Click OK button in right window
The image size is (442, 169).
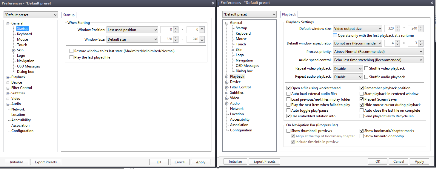[x=378, y=162]
